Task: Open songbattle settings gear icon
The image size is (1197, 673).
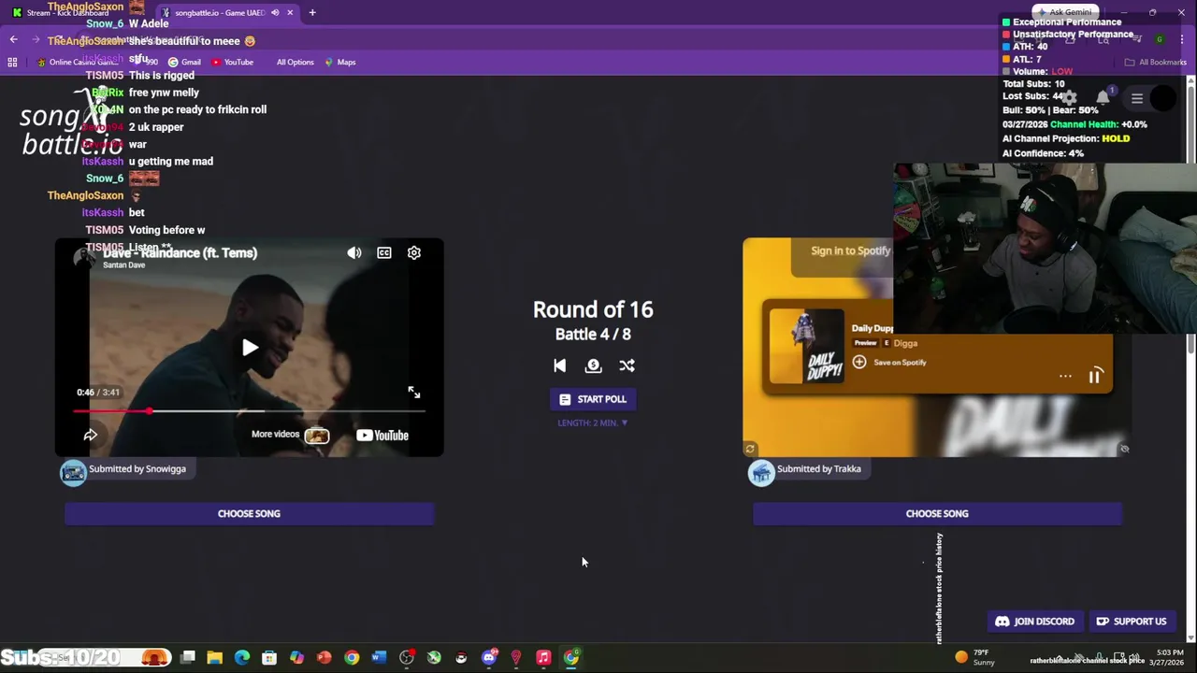Action: click(x=1069, y=98)
